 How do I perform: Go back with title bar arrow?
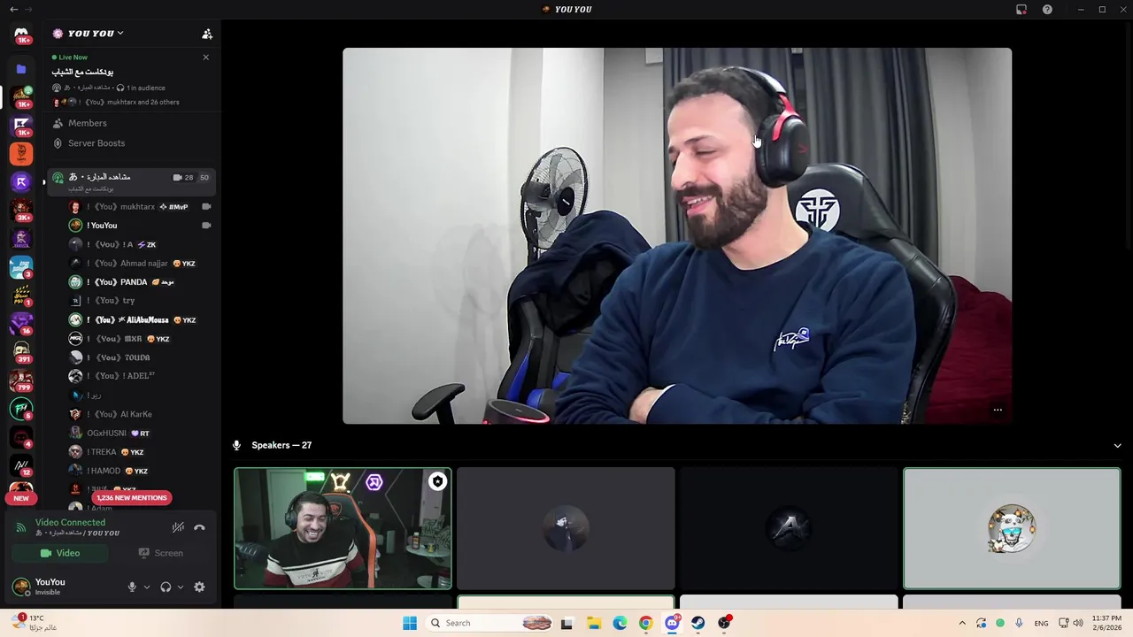tap(13, 10)
